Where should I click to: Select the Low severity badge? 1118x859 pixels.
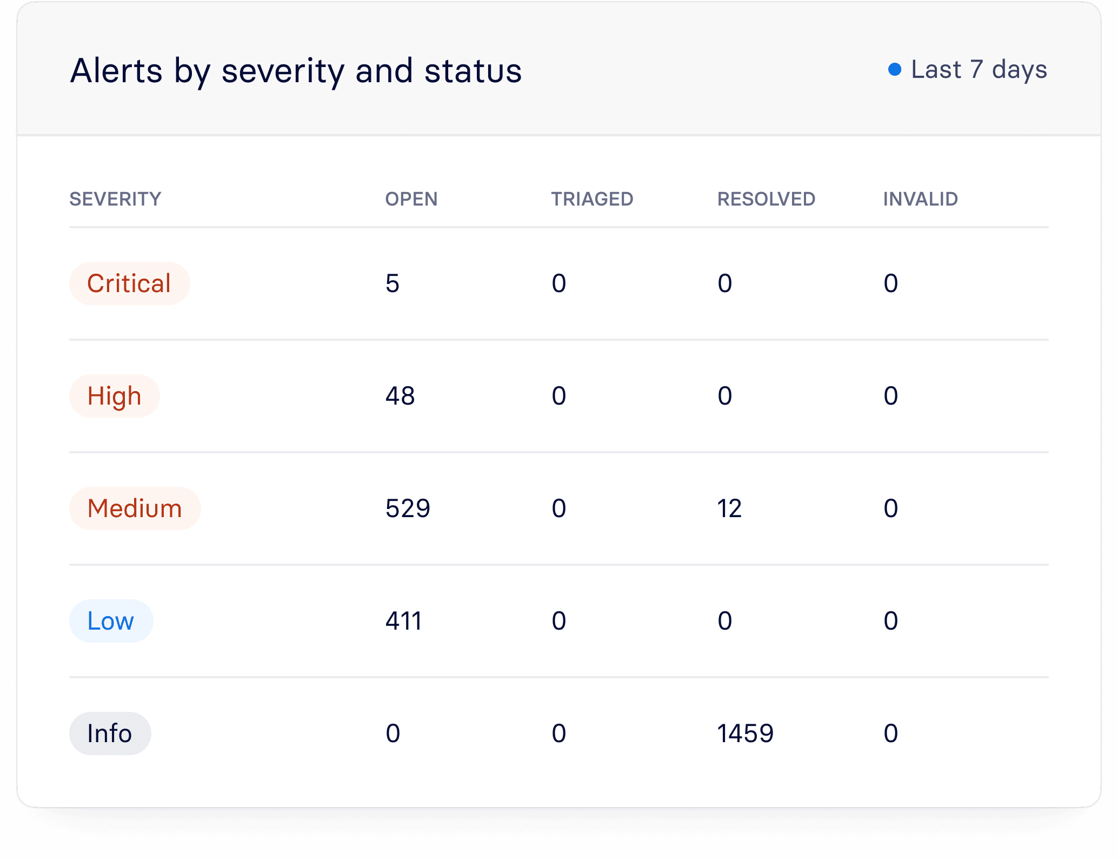[x=111, y=621]
